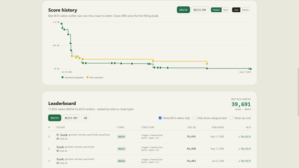Open groth16-intratx-pairfold5 entry in row 2

point(80,147)
